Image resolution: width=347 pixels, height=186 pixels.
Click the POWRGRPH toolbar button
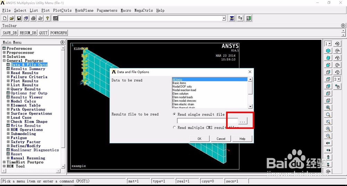[x=59, y=33]
